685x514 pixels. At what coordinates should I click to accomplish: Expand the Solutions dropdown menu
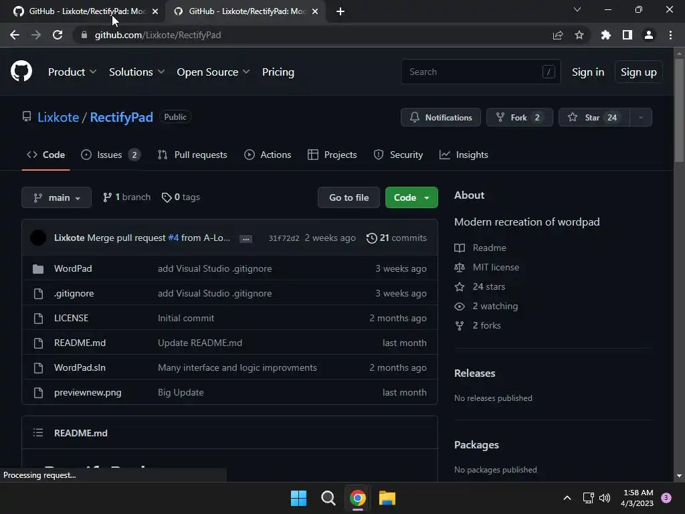pos(136,72)
